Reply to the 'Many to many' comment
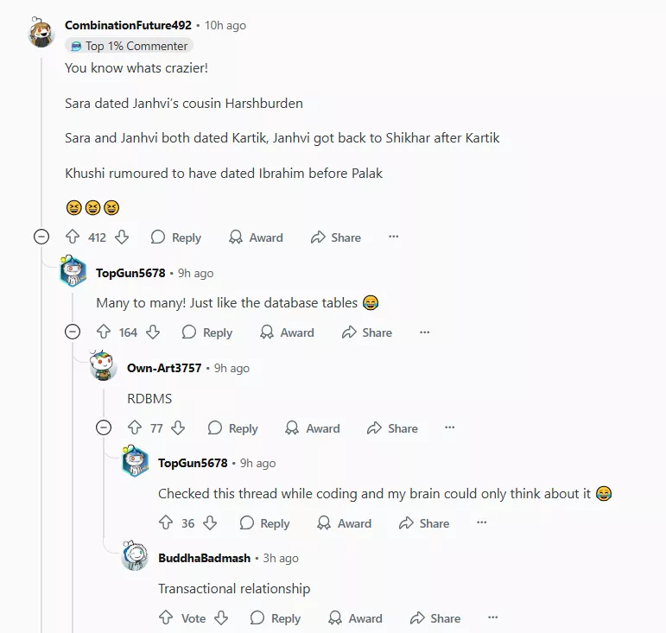Screen dimensions: 666x633 [207, 332]
